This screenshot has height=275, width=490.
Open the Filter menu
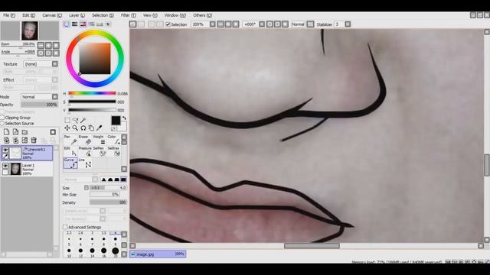click(128, 15)
